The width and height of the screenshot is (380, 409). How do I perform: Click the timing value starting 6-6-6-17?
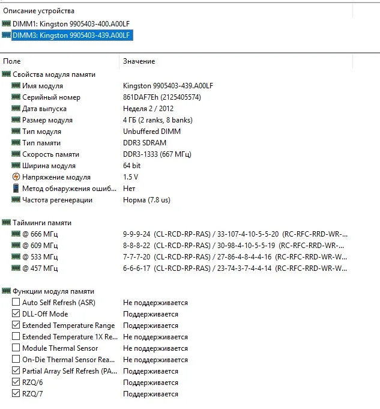(235, 268)
